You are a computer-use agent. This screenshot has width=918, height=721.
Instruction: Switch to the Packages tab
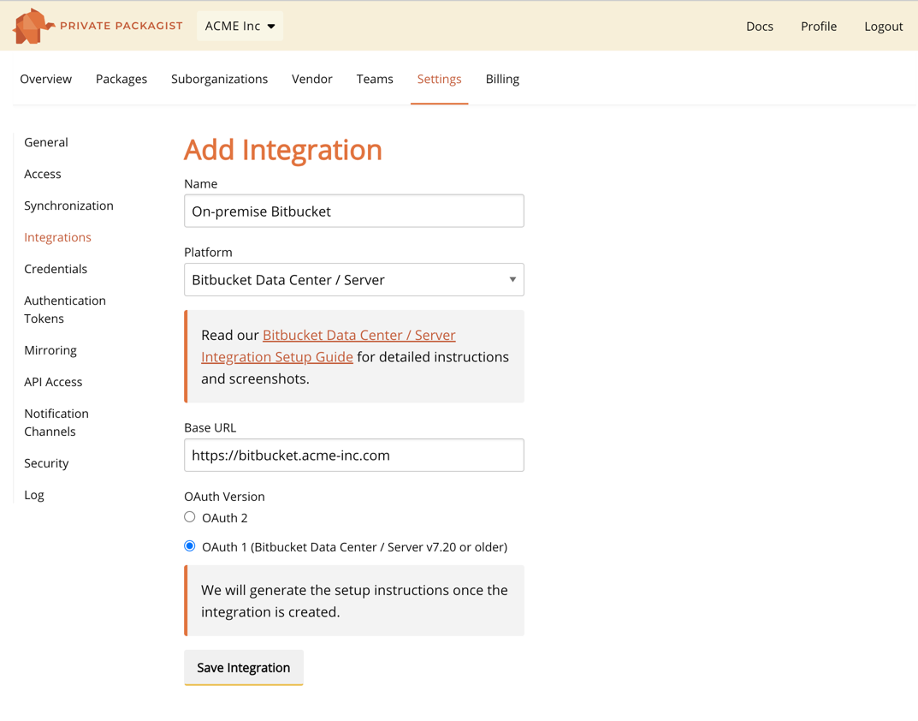pyautogui.click(x=121, y=79)
